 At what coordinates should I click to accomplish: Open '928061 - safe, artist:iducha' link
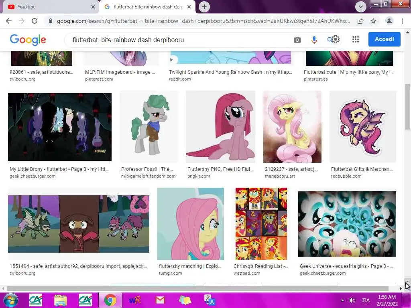point(41,72)
